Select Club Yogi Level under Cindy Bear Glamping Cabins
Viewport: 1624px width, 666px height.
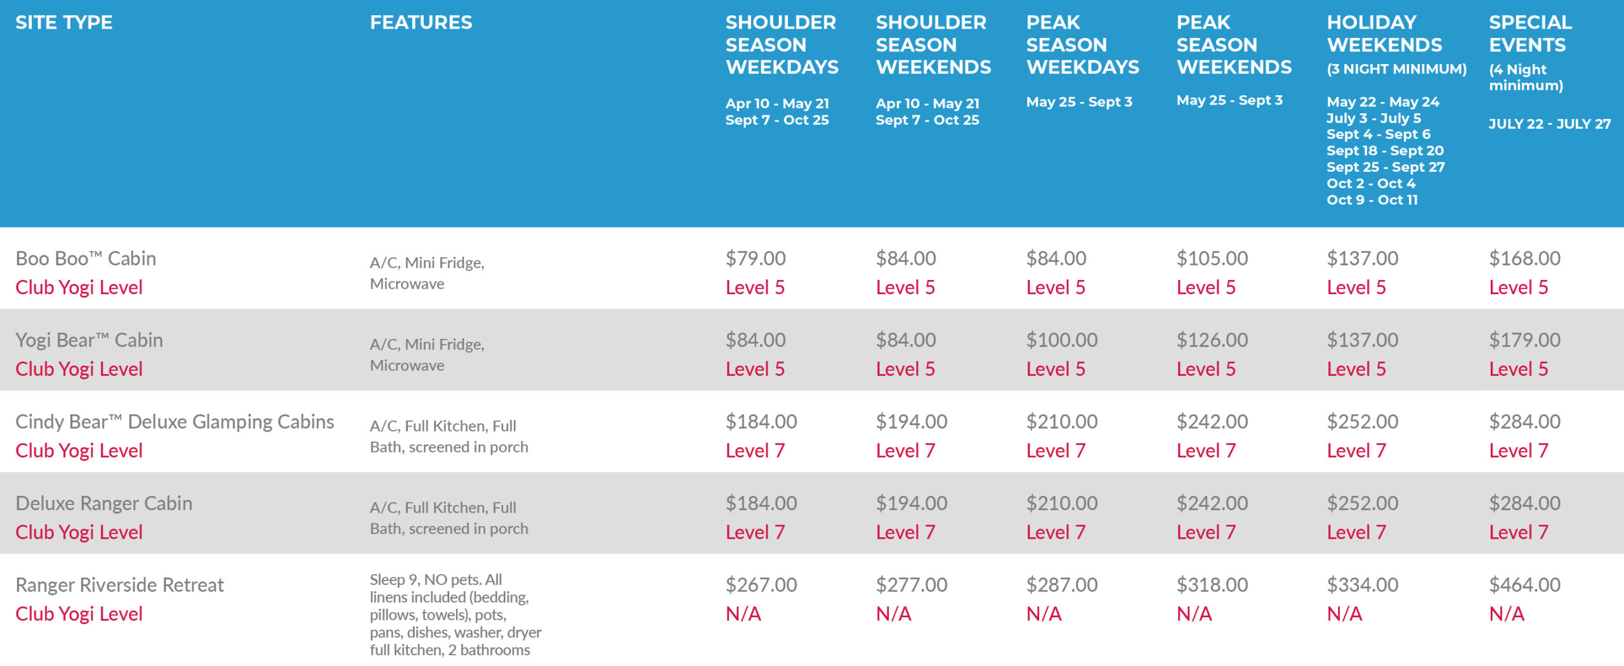(x=79, y=451)
